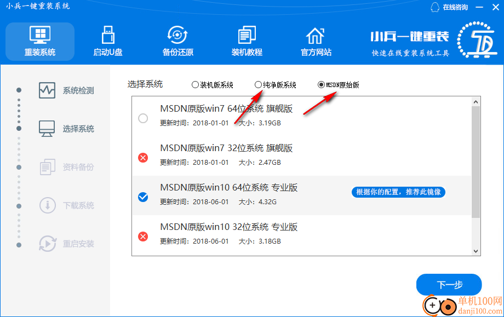
Task: Click the 下一步 next button
Action: (x=449, y=285)
